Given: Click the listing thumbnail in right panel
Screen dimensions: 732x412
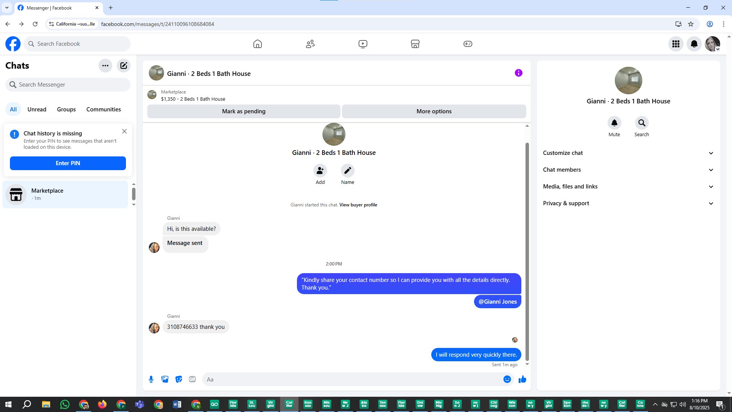Looking at the screenshot, I should [629, 80].
